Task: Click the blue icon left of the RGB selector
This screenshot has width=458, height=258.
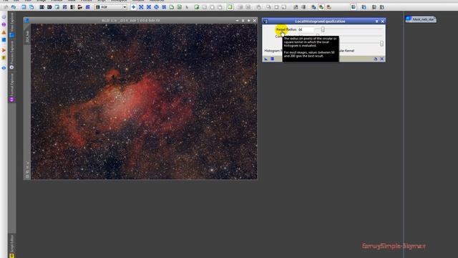Action: (x=87, y=7)
